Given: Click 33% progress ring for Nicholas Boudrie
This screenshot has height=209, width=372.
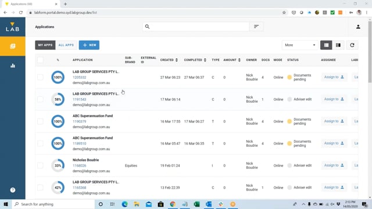Looking at the screenshot, I should pyautogui.click(x=58, y=165).
